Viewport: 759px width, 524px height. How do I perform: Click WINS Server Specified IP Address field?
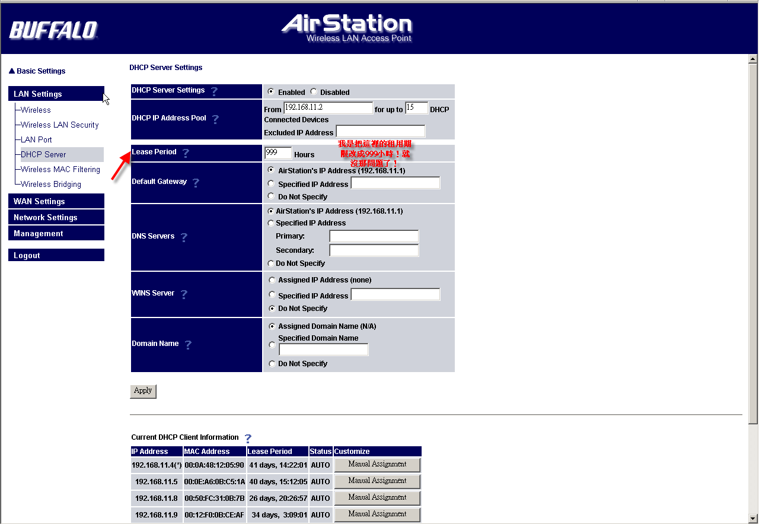click(396, 294)
